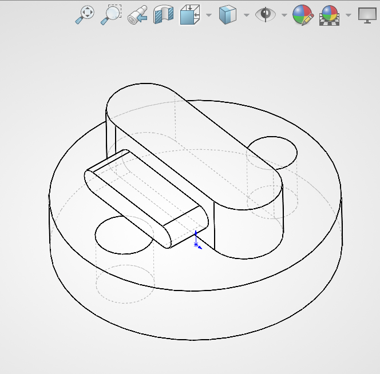Screen dimensions: 380x374
Task: Click the Zoom to Fit icon
Action: click(x=85, y=15)
